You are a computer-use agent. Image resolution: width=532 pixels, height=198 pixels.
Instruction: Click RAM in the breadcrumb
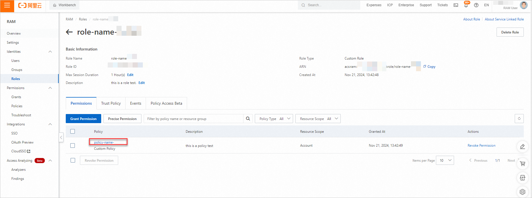pyautogui.click(x=69, y=19)
